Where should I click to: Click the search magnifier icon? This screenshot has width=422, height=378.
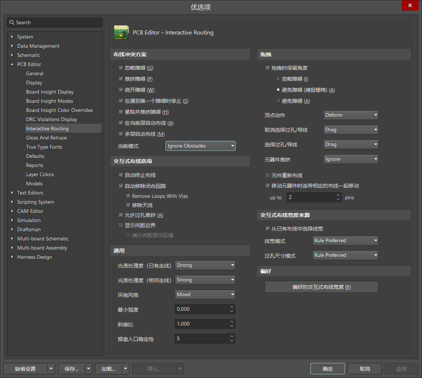12,22
